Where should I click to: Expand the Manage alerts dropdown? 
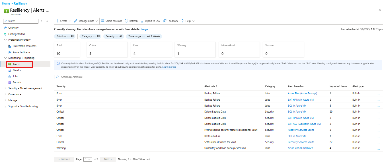tap(86, 21)
